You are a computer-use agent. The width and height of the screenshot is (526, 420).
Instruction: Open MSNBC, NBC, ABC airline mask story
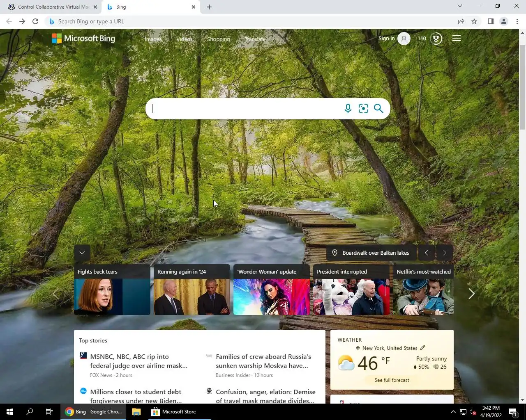click(x=138, y=361)
